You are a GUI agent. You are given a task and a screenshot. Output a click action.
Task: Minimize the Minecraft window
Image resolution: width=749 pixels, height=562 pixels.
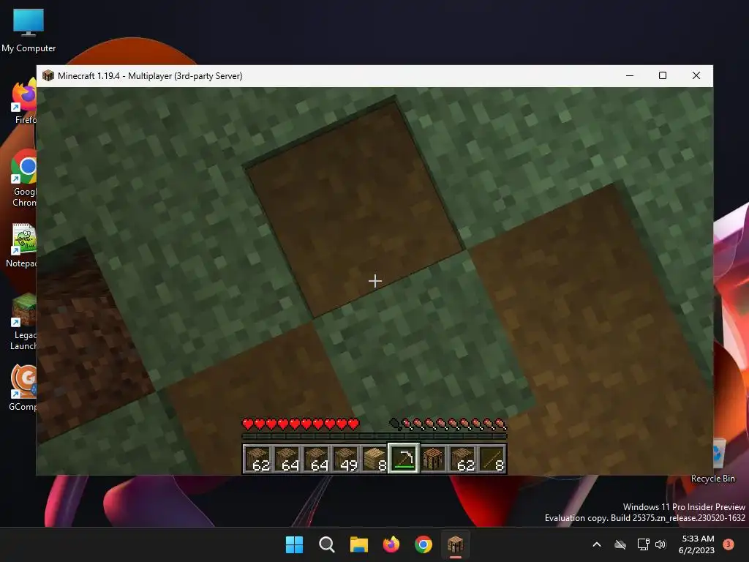pos(630,75)
